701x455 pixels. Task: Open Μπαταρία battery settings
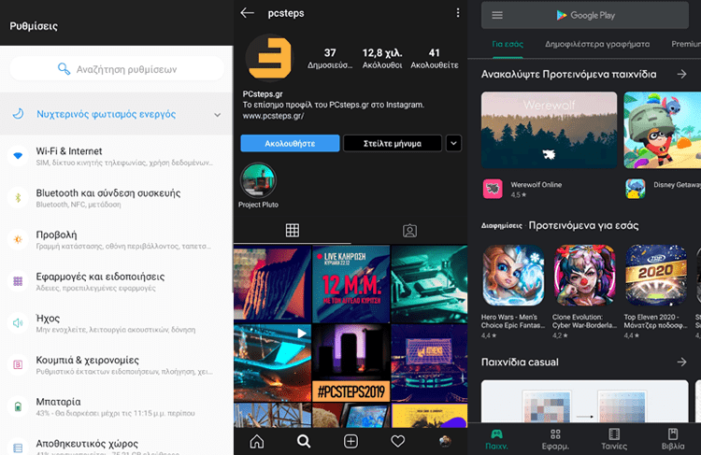pyautogui.click(x=116, y=406)
